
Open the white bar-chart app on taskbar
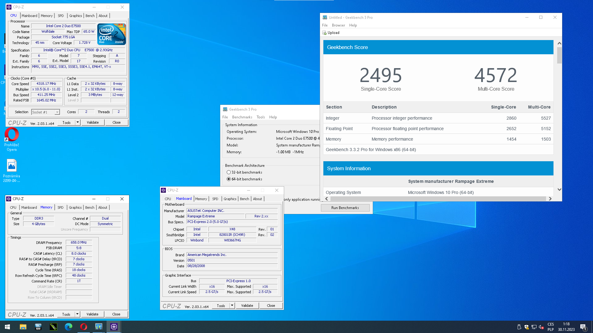pyautogui.click(x=38, y=327)
